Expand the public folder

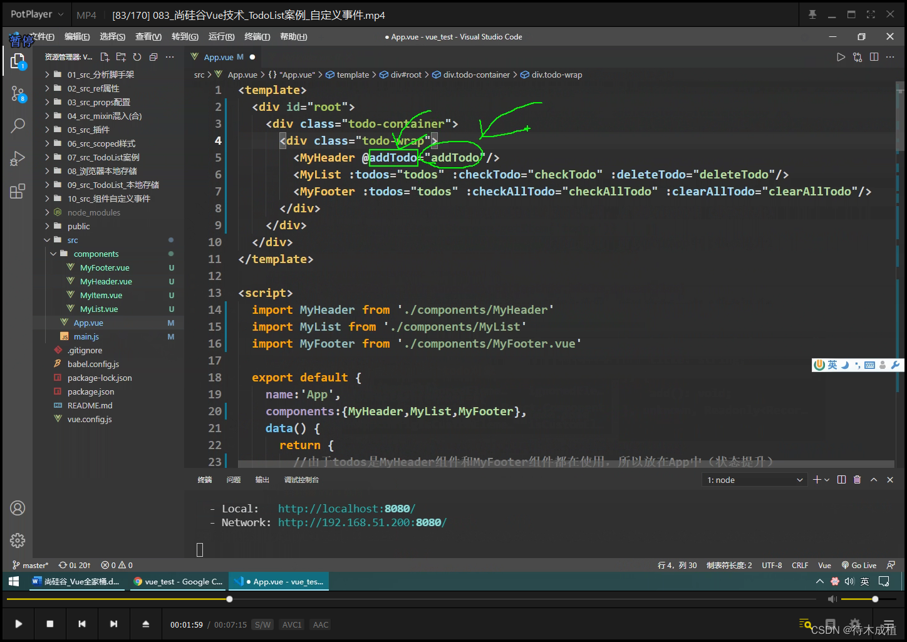coord(78,226)
